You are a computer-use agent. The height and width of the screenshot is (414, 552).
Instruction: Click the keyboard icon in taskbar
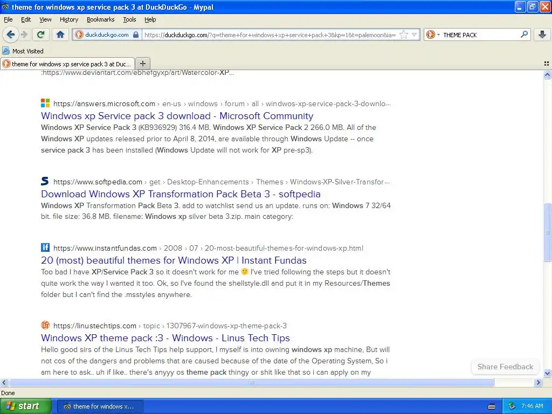[492, 406]
